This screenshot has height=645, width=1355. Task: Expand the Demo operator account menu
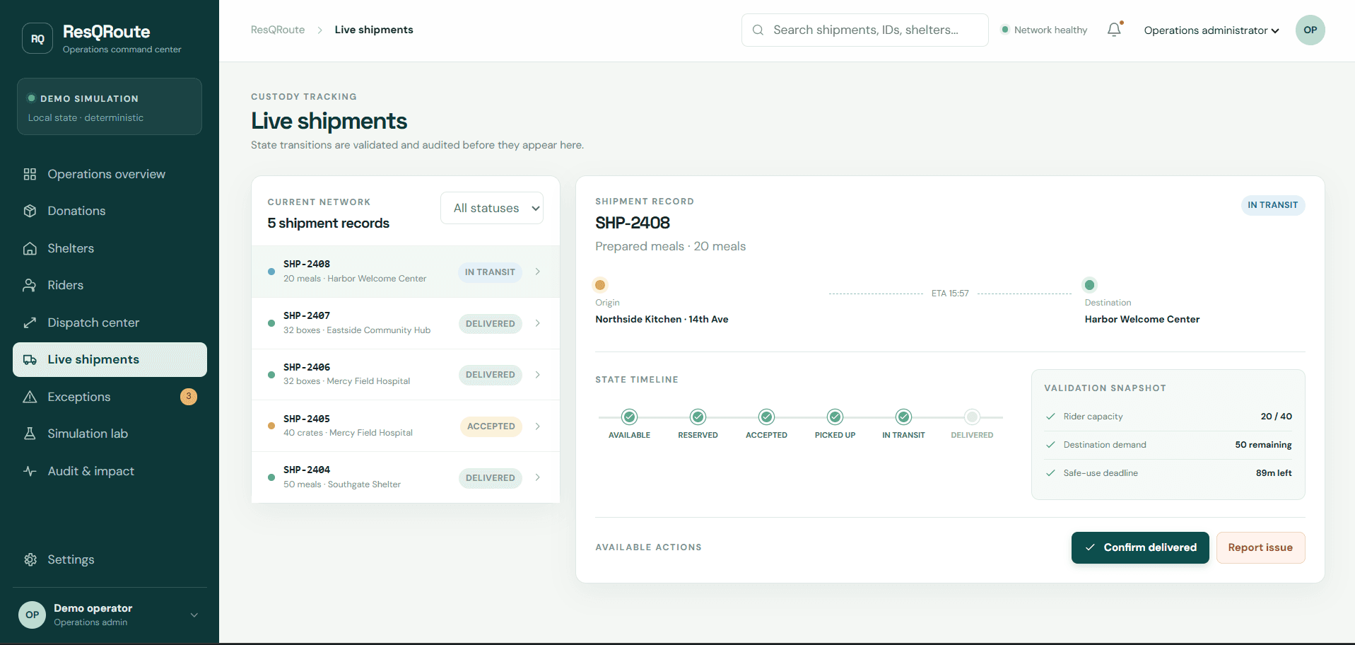pyautogui.click(x=194, y=615)
